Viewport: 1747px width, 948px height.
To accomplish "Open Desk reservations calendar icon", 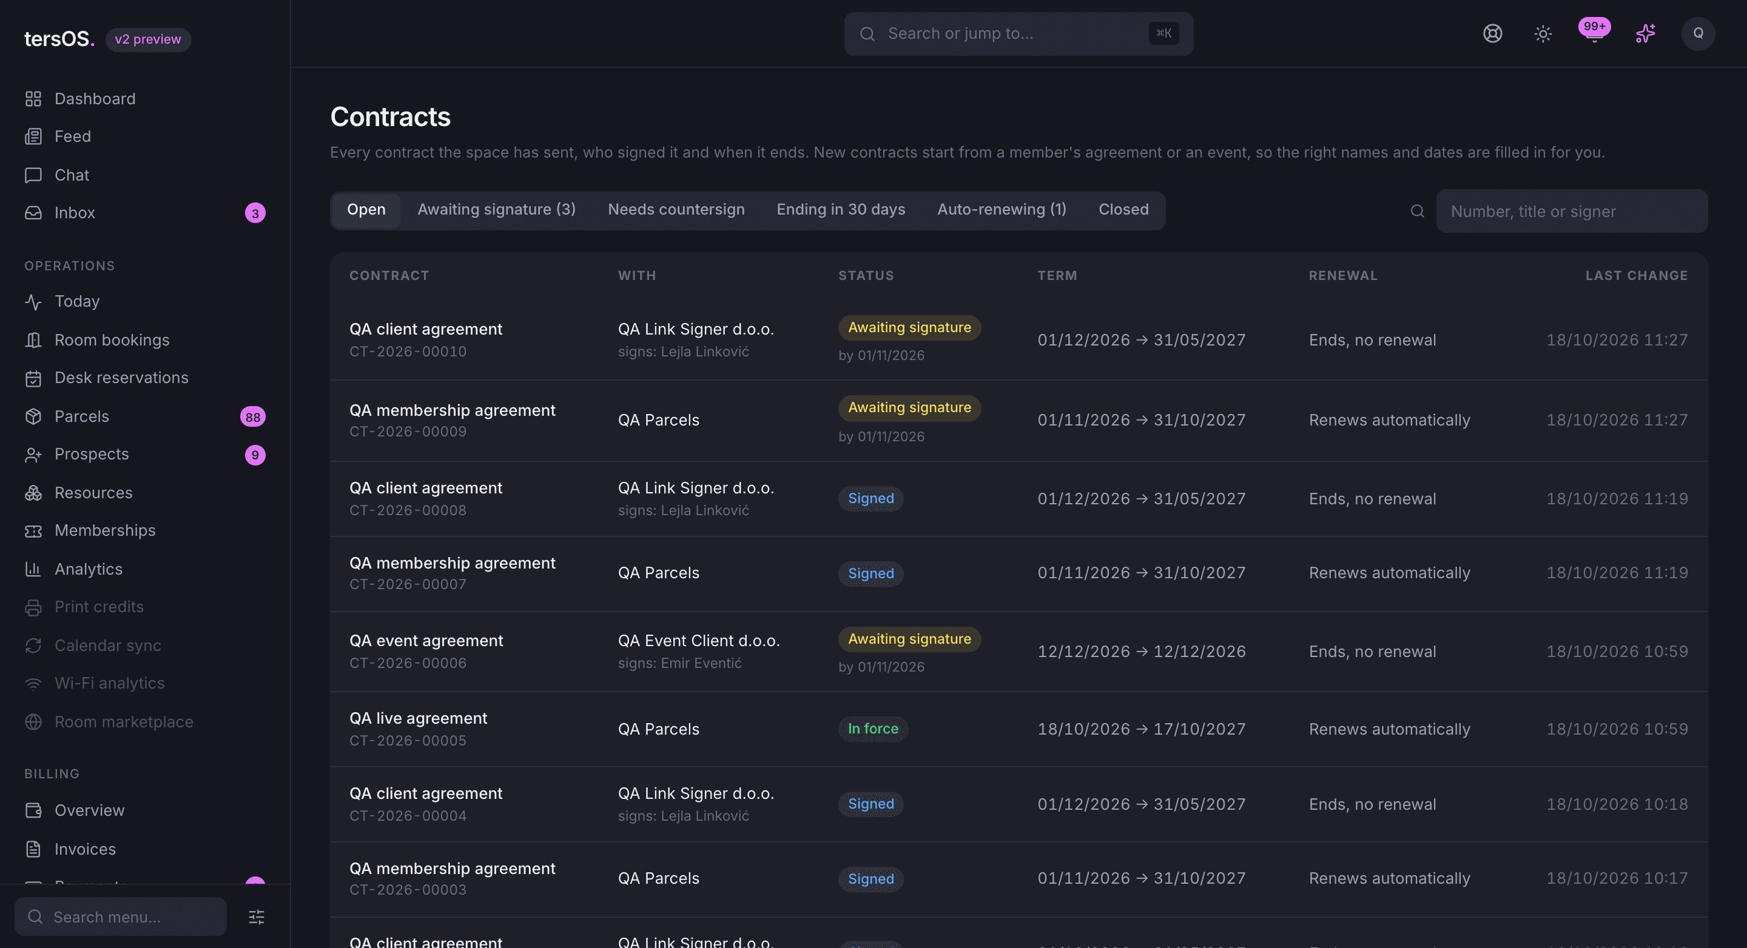I will (33, 378).
